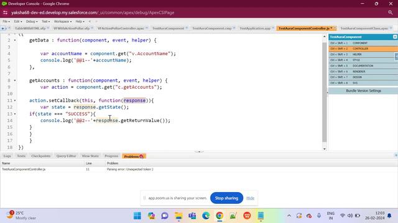This screenshot has height=223, width=398.
Task: Open STYLE bundle file in sidebar
Action: coord(363,60)
